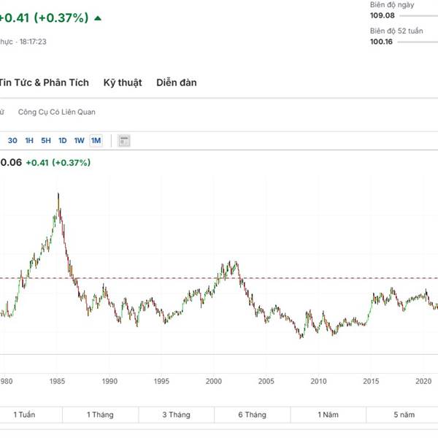438x438 pixels.
Task: Click the chart layout icon beside 1M
Action: tap(124, 140)
